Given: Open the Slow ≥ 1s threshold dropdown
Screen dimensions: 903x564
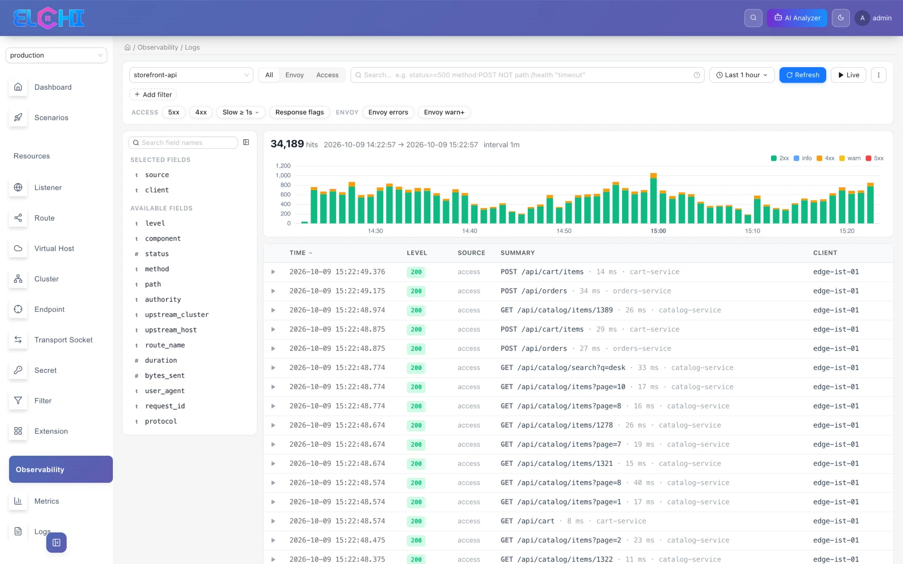Looking at the screenshot, I should (241, 112).
